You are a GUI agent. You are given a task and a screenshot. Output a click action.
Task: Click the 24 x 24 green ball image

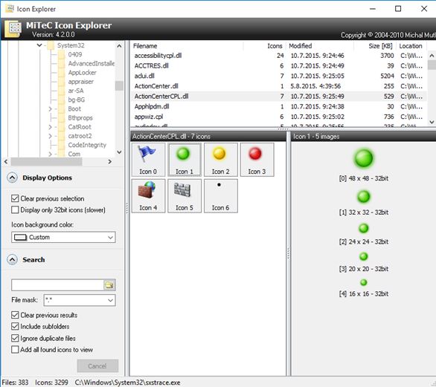point(363,228)
